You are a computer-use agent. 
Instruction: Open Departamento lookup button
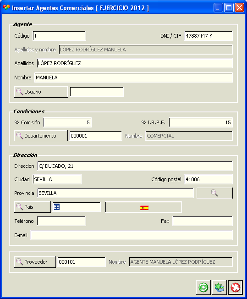(x=41, y=136)
